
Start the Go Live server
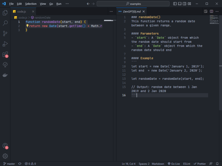(174, 164)
